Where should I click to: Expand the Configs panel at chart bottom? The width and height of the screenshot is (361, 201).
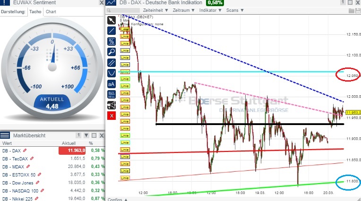click(x=117, y=199)
